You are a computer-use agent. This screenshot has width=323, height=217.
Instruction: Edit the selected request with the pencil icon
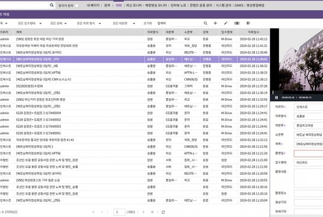click(x=226, y=23)
